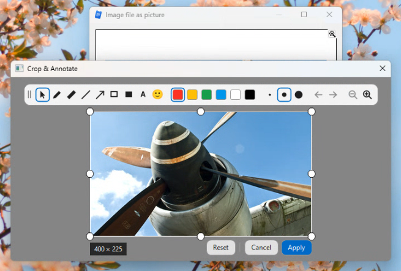Viewport: 401px width, 271px height.
Task: Select the Line tool
Action: click(x=86, y=95)
